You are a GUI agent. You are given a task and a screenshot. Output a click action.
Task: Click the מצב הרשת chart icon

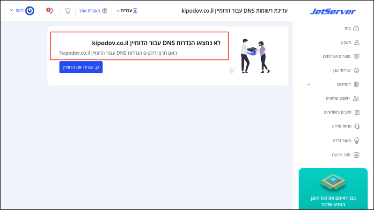pyautogui.click(x=356, y=155)
